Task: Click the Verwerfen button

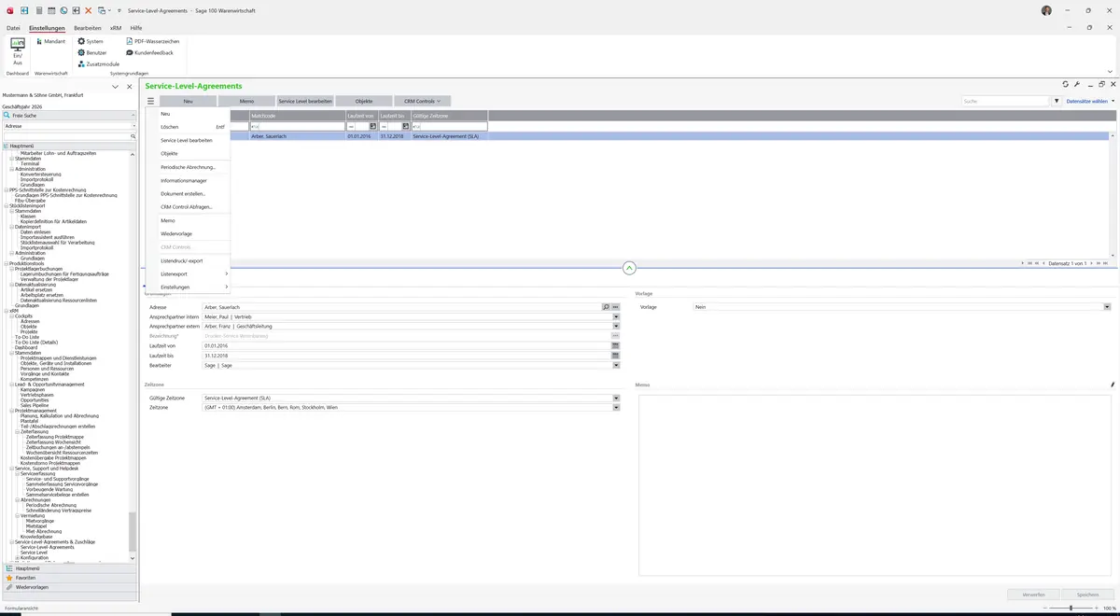Action: click(x=1034, y=594)
